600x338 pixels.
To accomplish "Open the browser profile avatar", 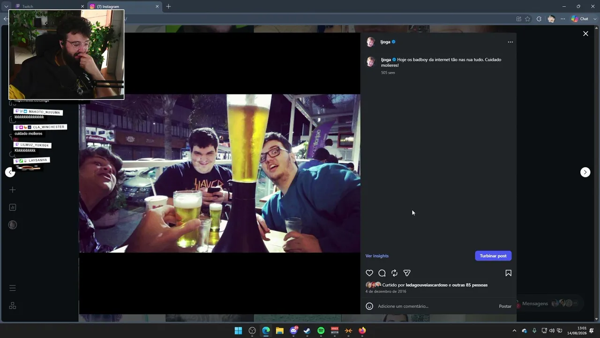I will tap(551, 19).
